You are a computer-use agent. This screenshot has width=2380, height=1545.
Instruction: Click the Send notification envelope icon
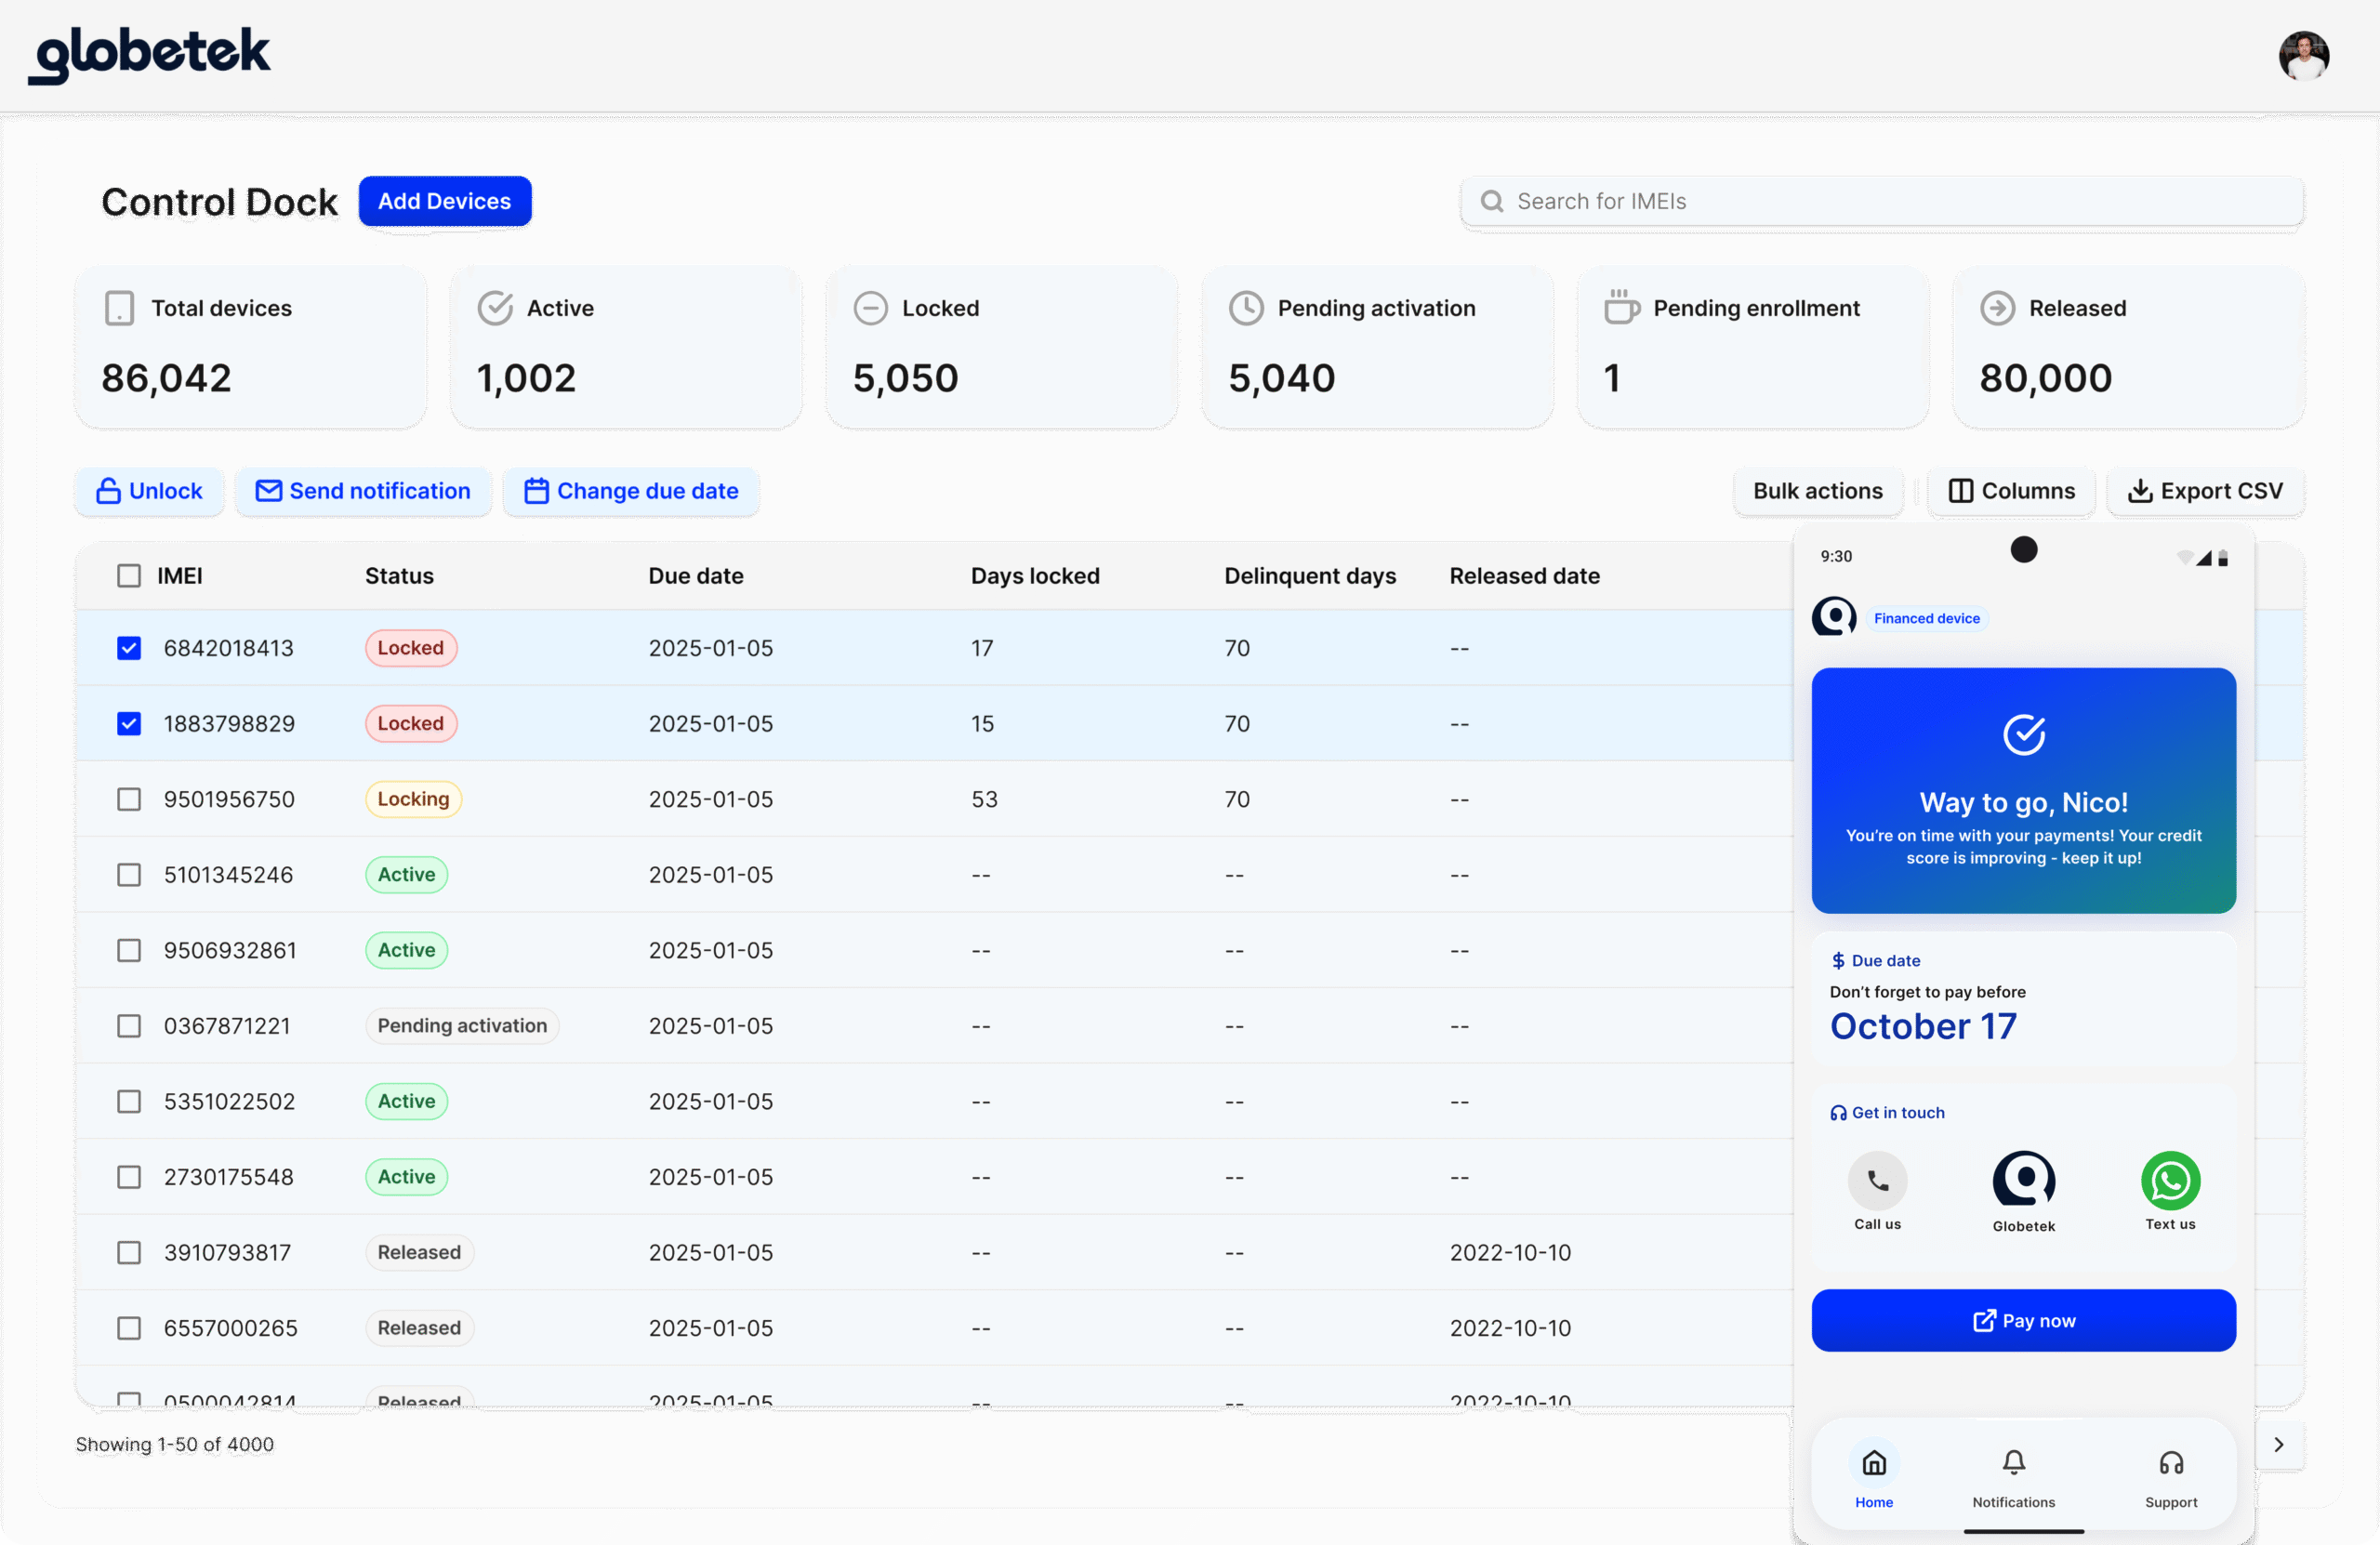pyautogui.click(x=267, y=491)
